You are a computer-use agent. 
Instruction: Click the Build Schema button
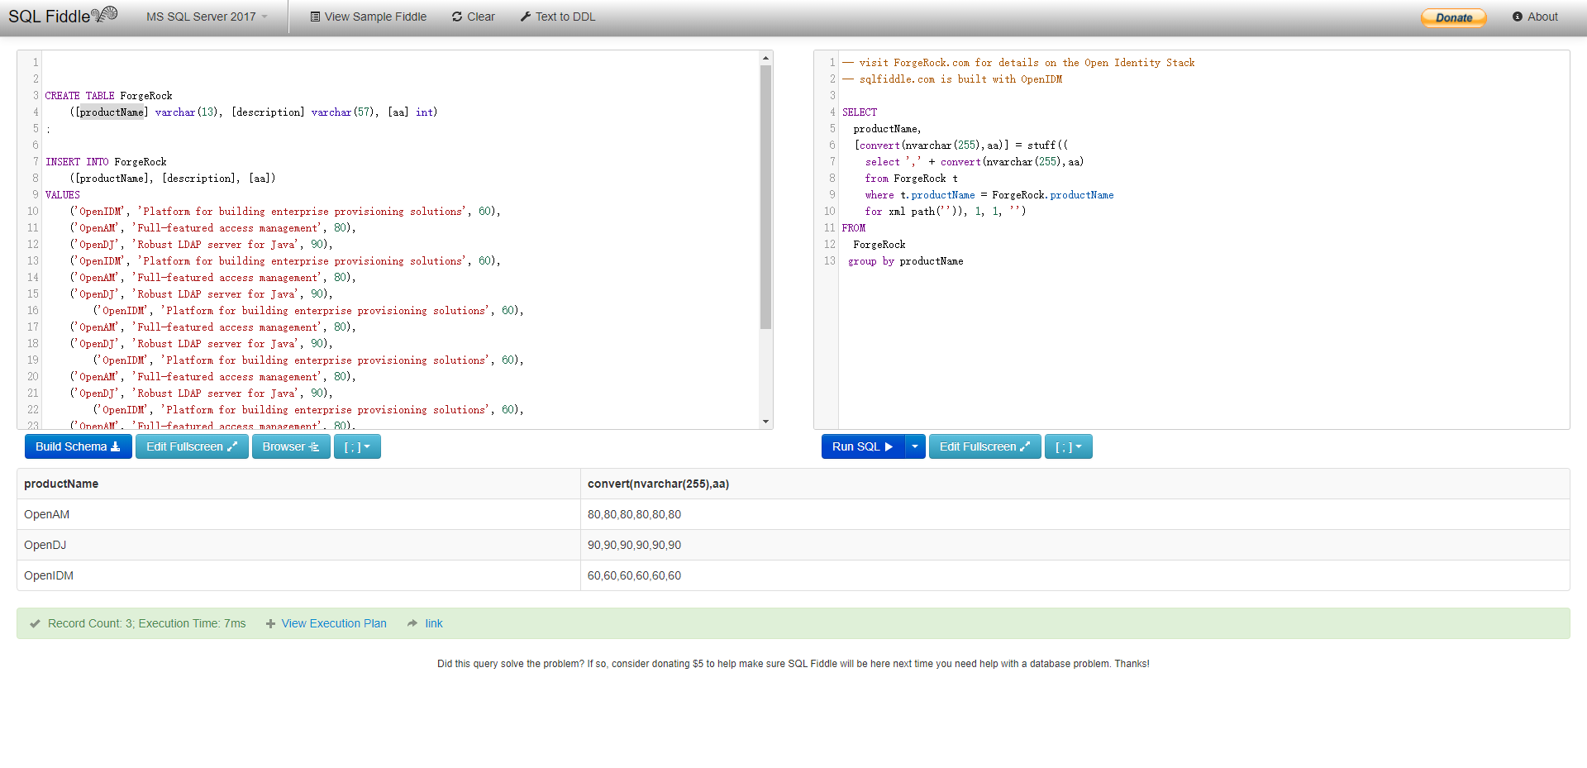click(78, 446)
